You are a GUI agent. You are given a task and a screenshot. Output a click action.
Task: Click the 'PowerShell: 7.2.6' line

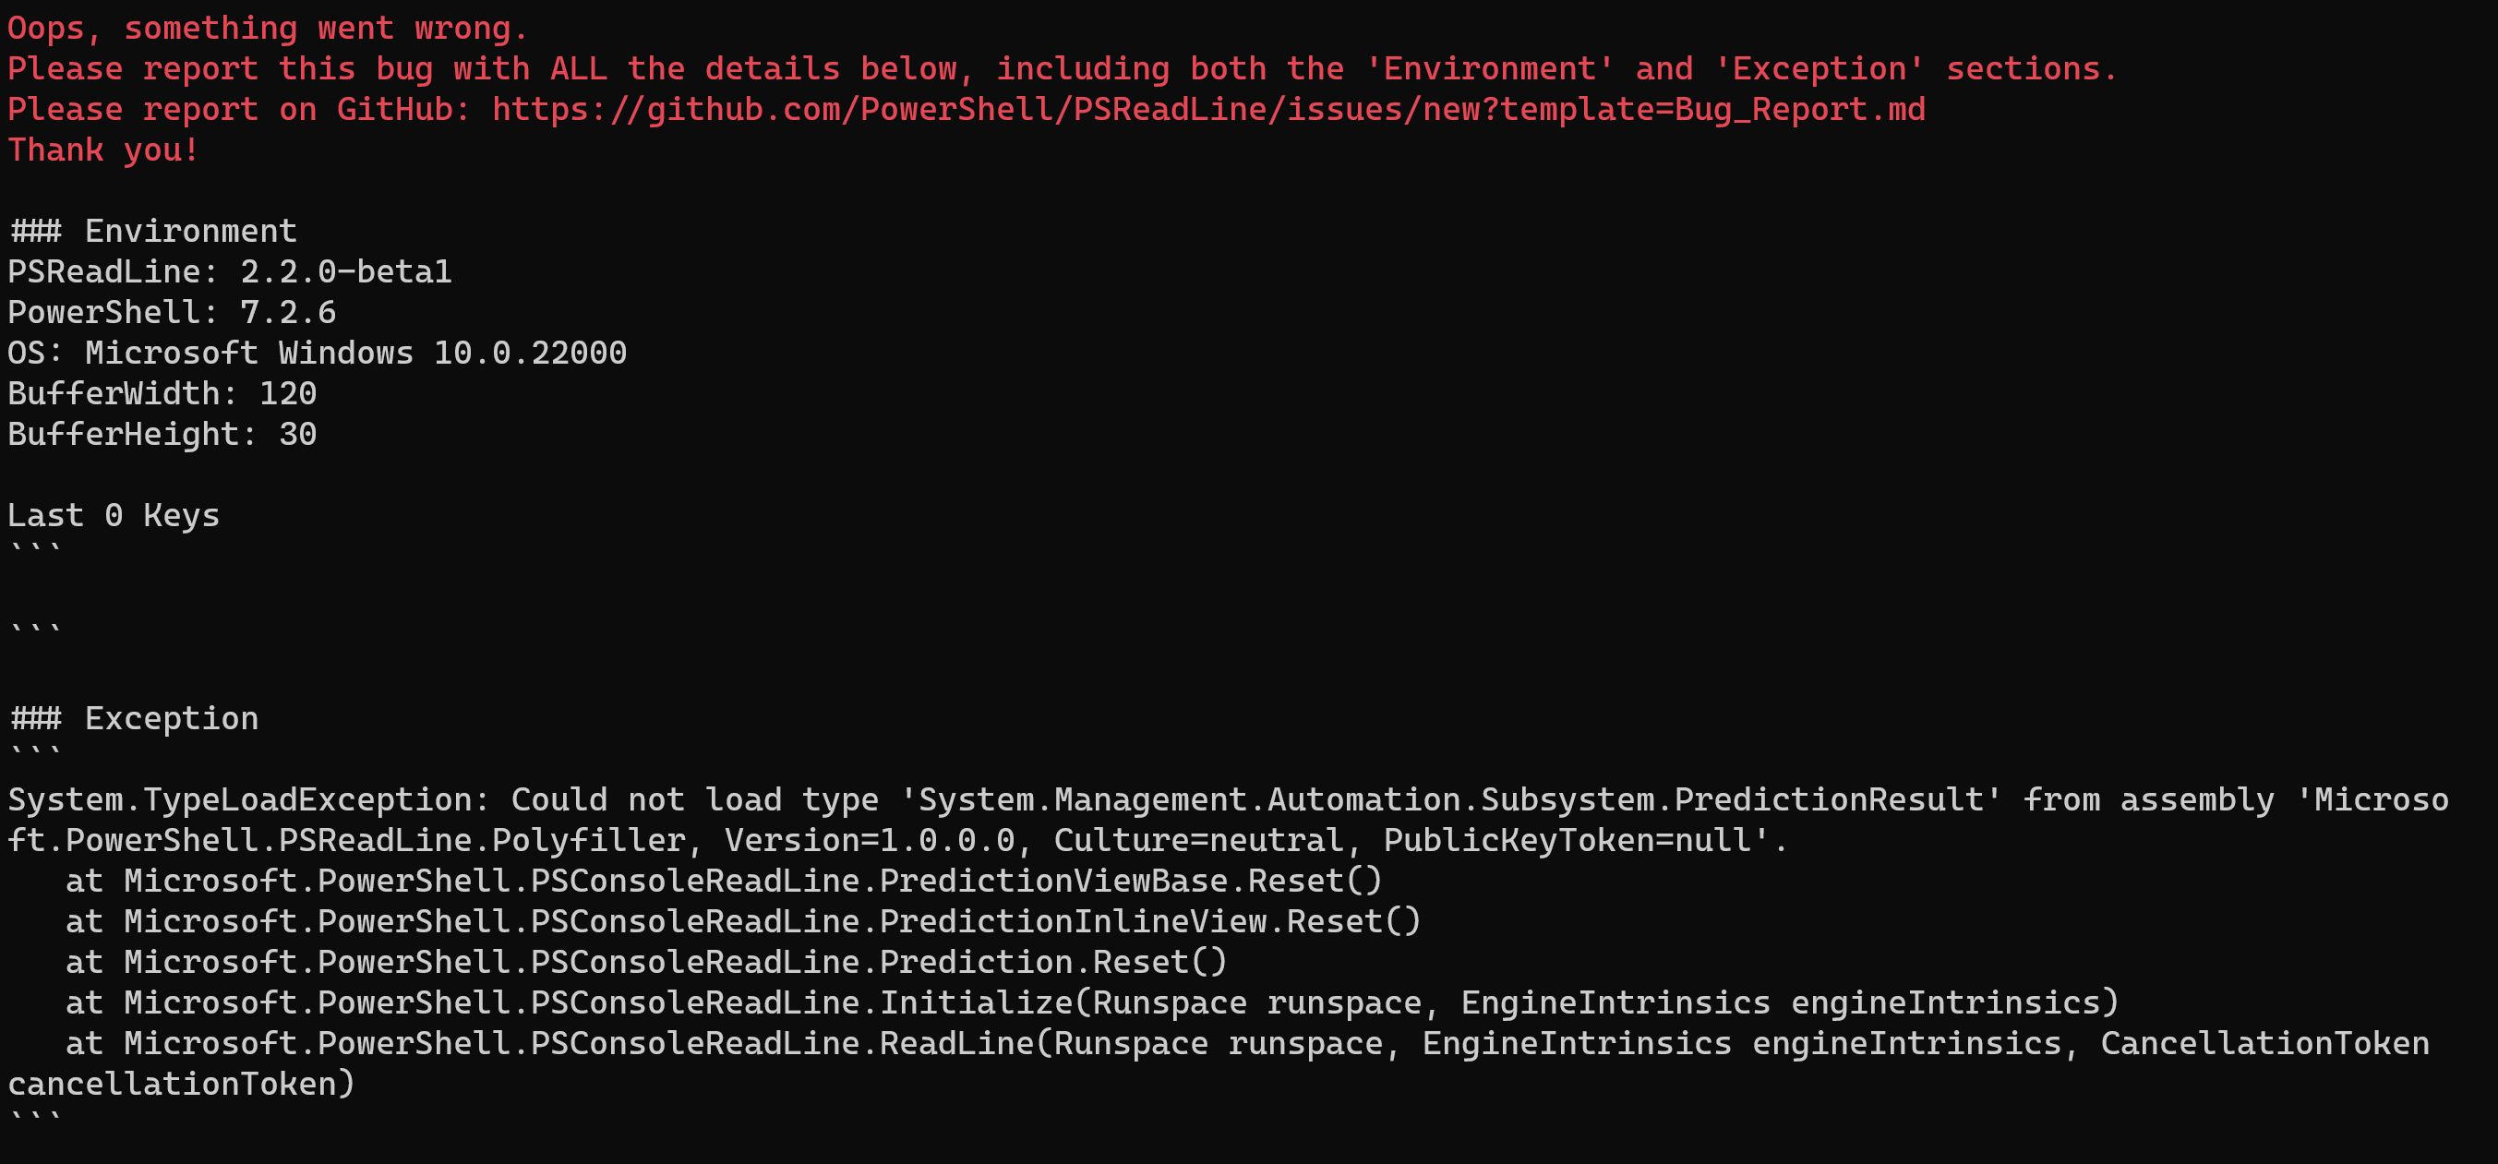click(172, 312)
